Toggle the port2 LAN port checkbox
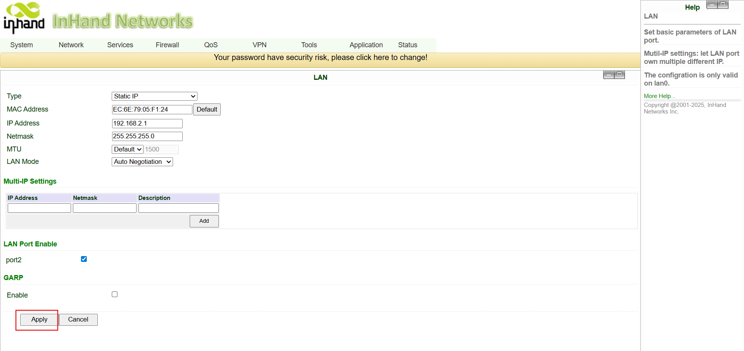The image size is (744, 351). coord(84,259)
